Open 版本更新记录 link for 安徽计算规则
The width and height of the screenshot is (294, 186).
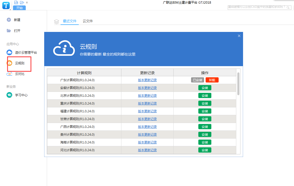147,88
